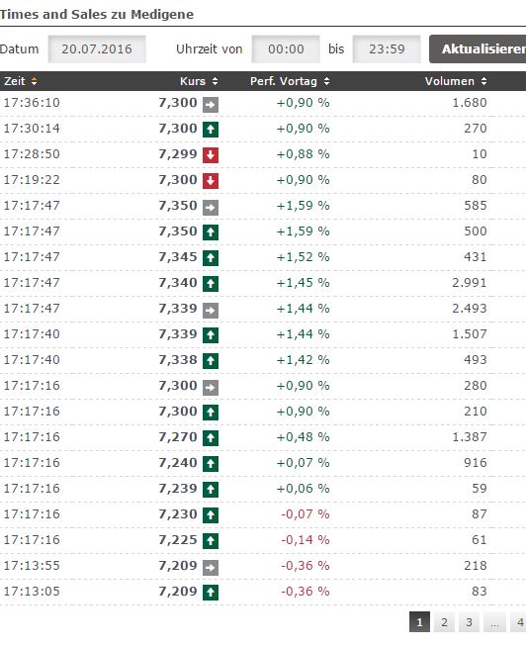Click the bis time field 23:59
The image size is (526, 647).
click(387, 49)
